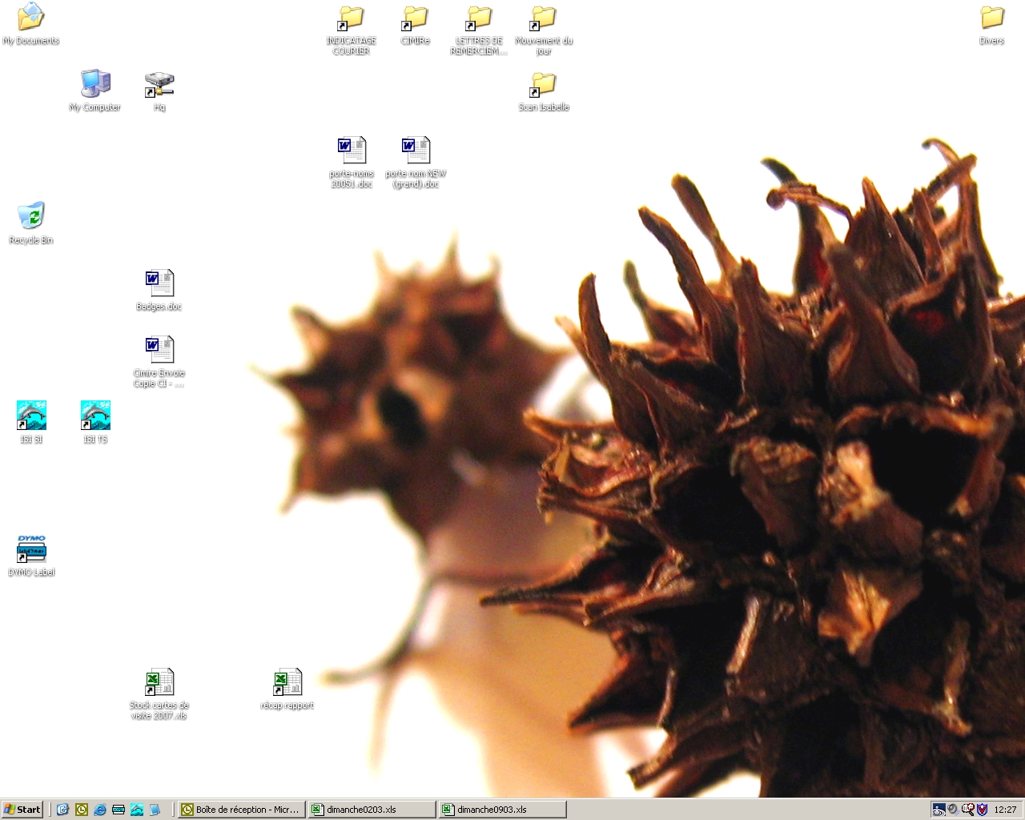Switch to dimanche0903.xls taskbar button
Viewport: 1025px width, 820px height.
[x=502, y=810]
